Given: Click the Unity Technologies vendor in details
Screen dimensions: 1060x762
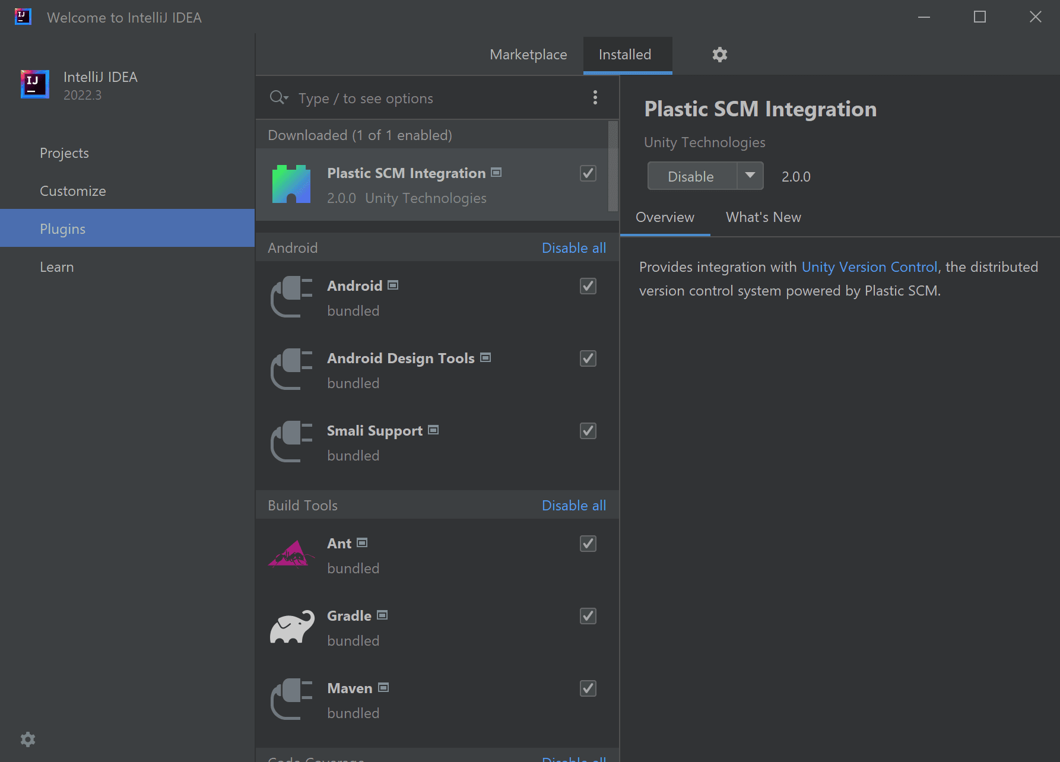Looking at the screenshot, I should coord(704,142).
